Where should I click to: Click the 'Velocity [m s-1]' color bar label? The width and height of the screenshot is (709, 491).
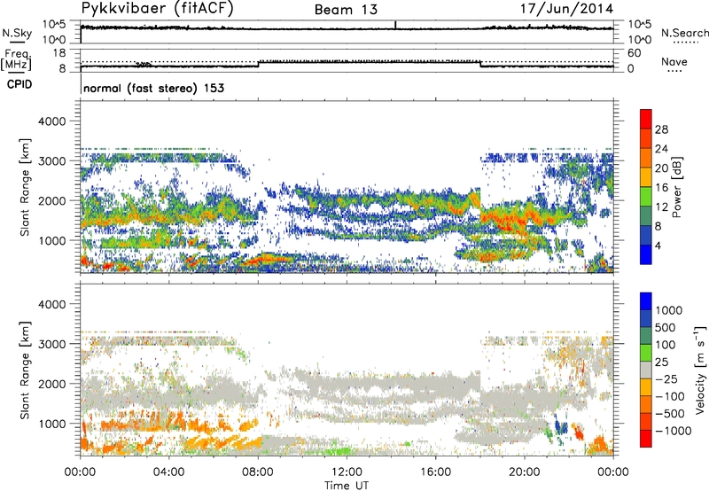[x=700, y=370]
